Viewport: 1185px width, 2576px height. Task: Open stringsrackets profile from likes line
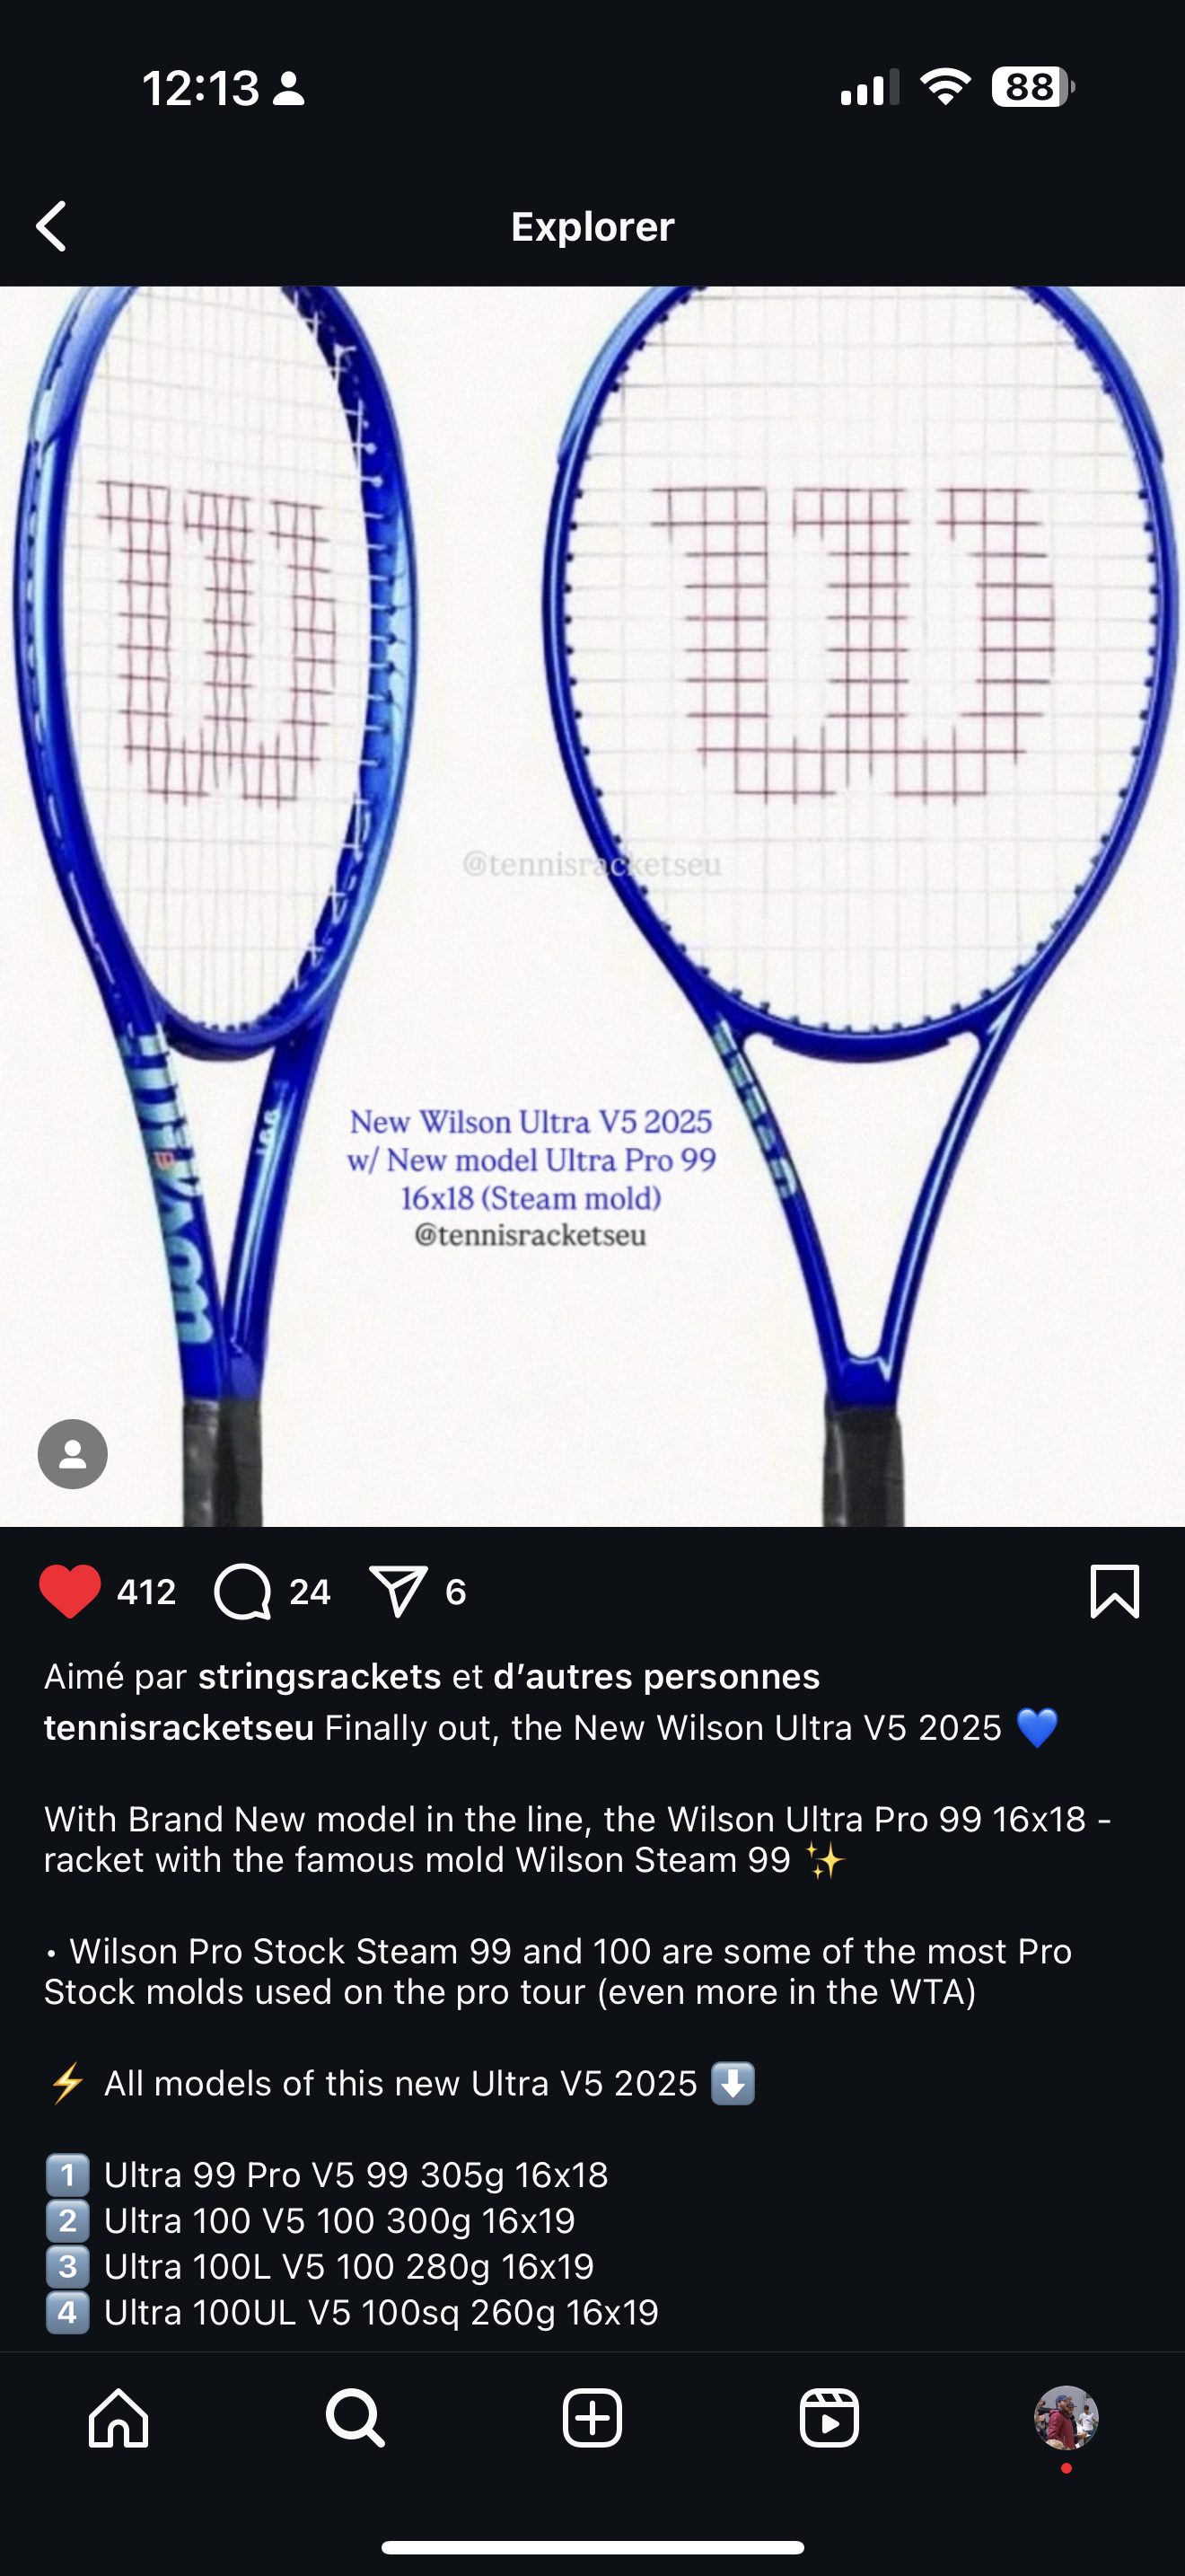[x=320, y=1677]
